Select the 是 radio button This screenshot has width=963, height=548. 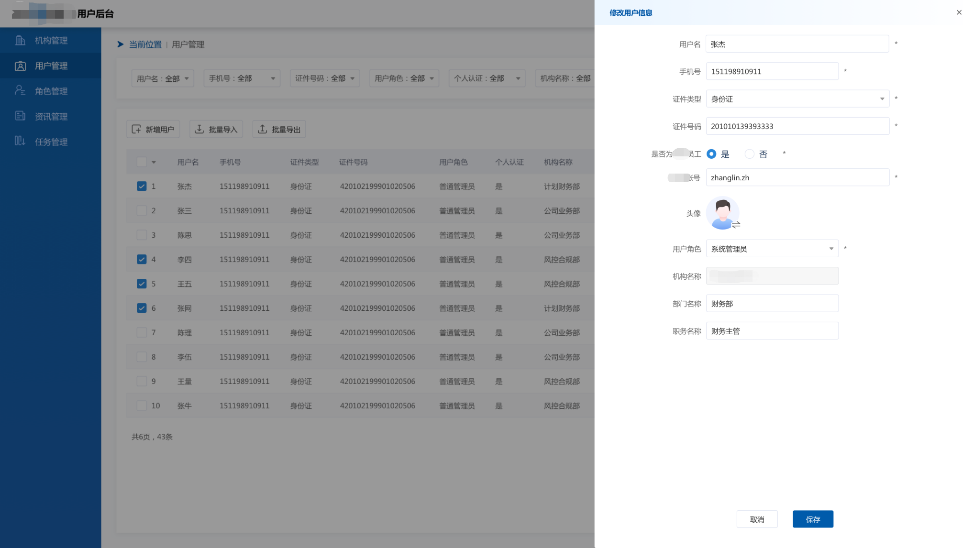click(711, 154)
